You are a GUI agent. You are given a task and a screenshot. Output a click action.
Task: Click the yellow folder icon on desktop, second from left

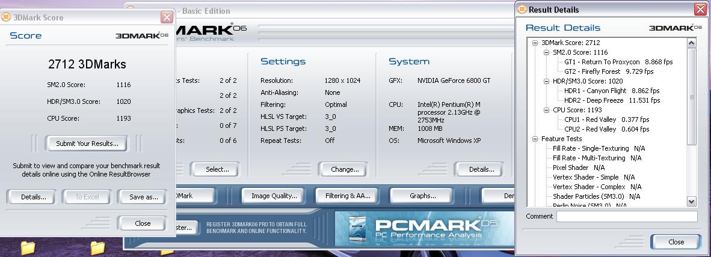coord(97,248)
